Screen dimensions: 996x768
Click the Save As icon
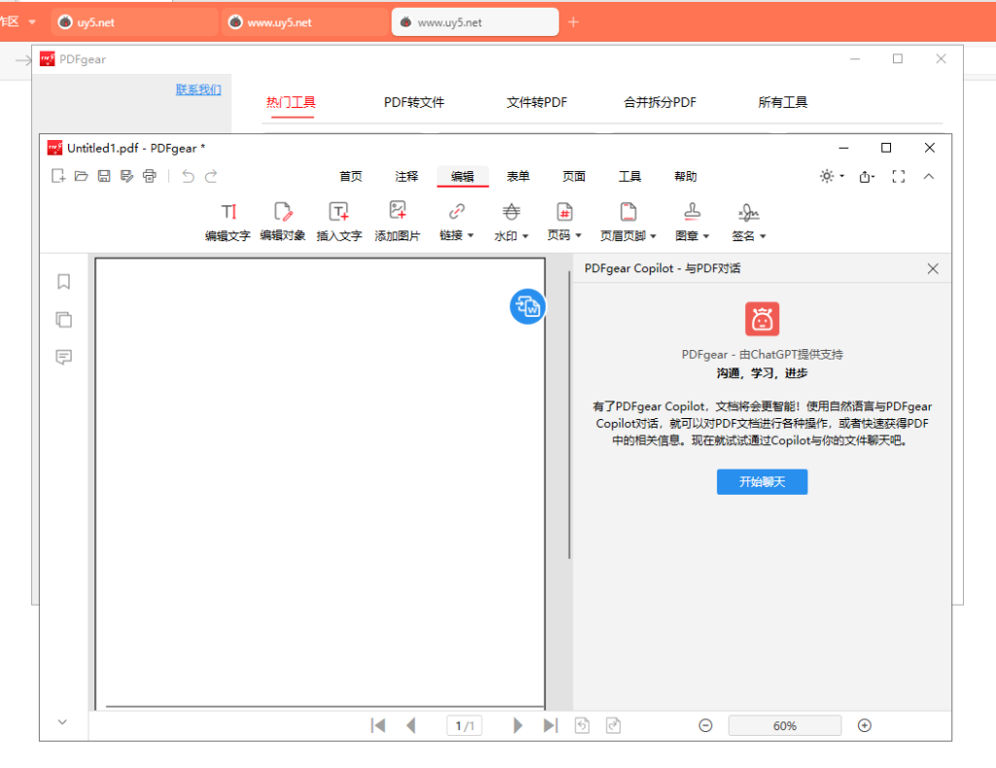[127, 176]
